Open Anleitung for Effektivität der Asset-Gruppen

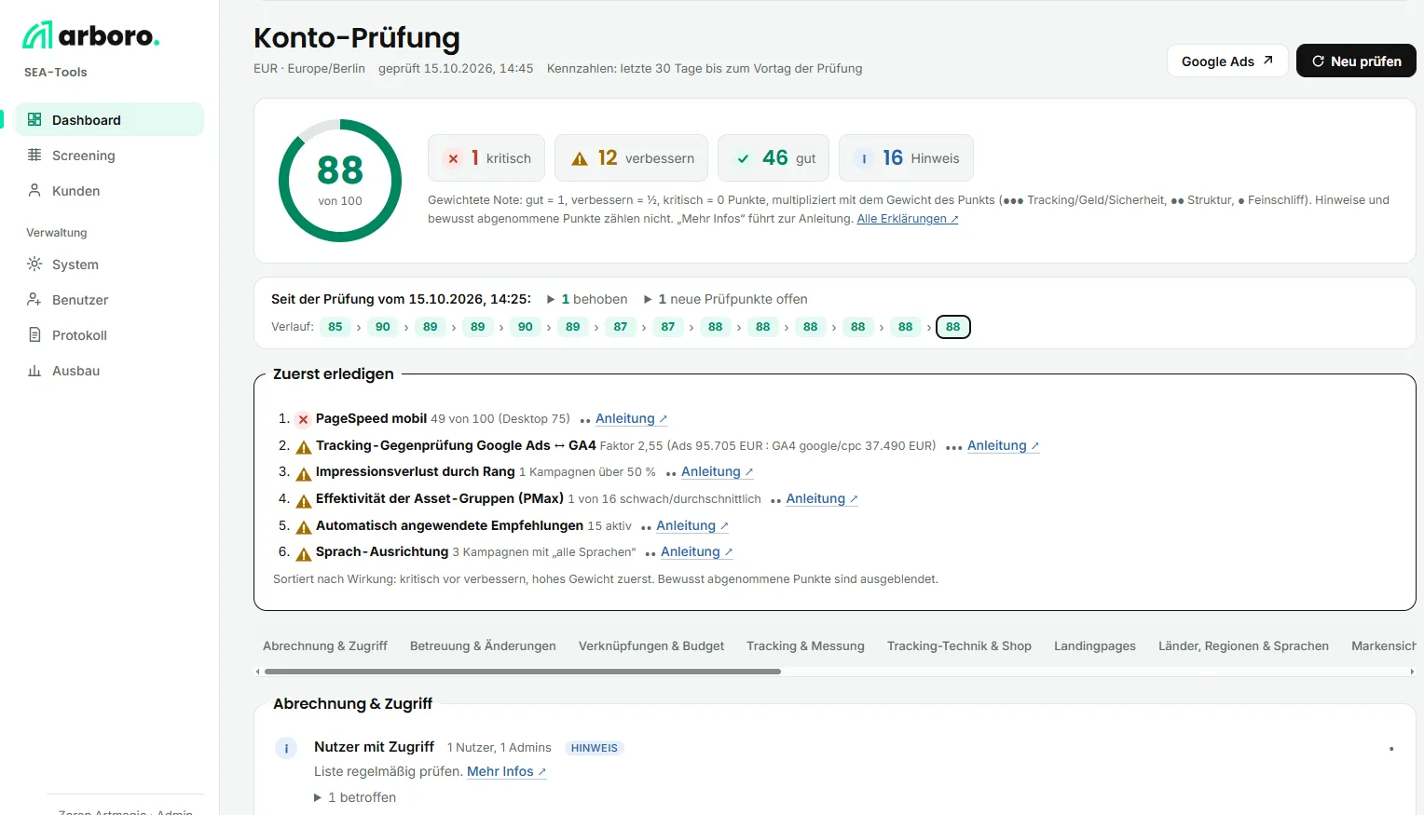coord(821,499)
